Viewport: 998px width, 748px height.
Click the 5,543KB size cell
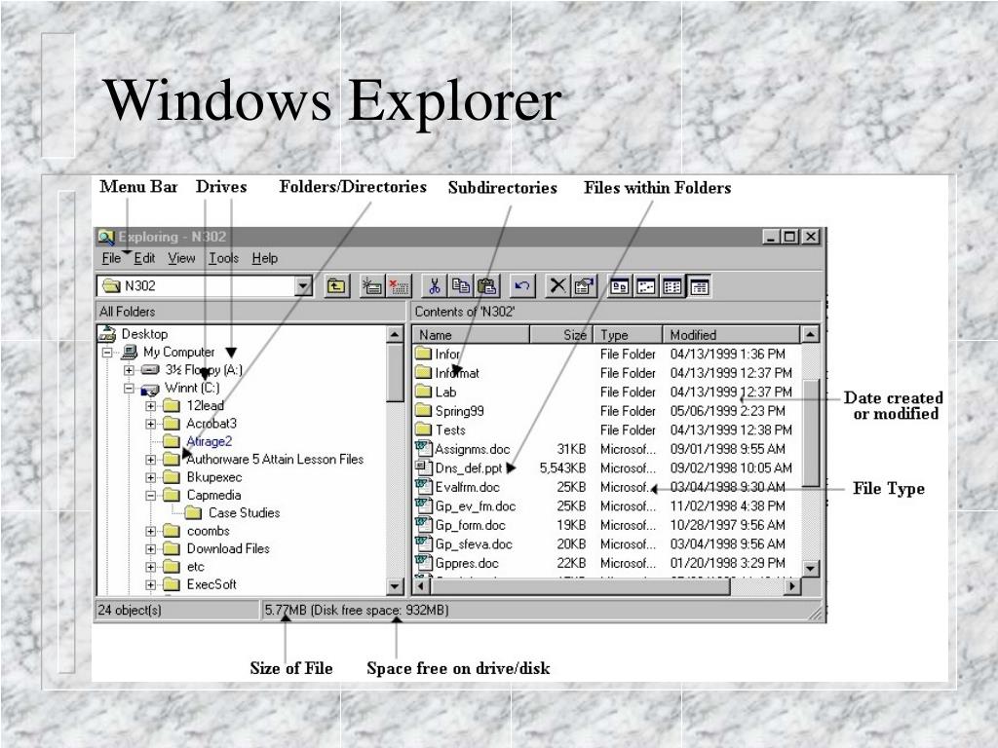pos(562,468)
